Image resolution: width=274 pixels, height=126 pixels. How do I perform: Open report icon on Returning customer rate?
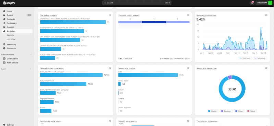pyautogui.click(x=266, y=15)
